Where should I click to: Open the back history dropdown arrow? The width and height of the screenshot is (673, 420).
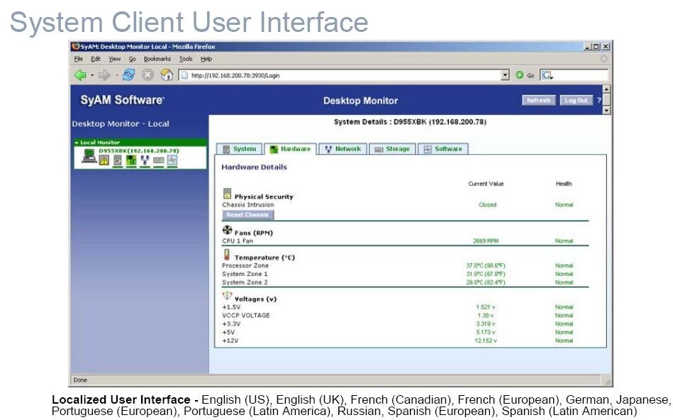click(x=92, y=76)
